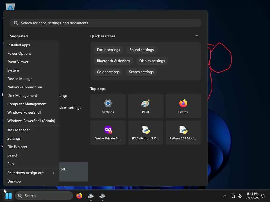Click the Display settings quick search

click(x=152, y=61)
